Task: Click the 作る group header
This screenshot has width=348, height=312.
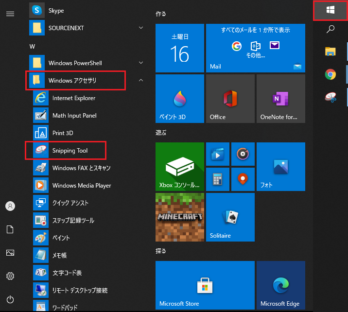Action: tap(161, 14)
